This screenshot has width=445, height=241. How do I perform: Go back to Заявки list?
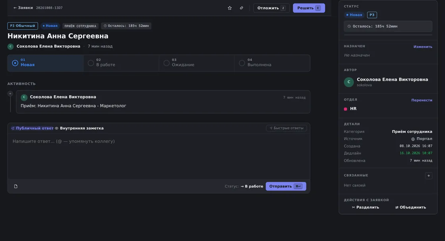point(23,8)
